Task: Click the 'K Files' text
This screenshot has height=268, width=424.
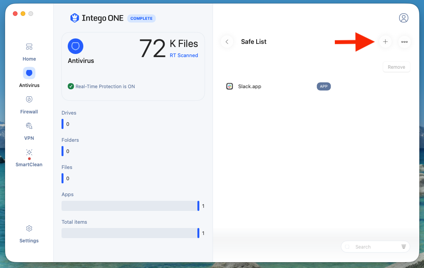Action: click(x=184, y=44)
